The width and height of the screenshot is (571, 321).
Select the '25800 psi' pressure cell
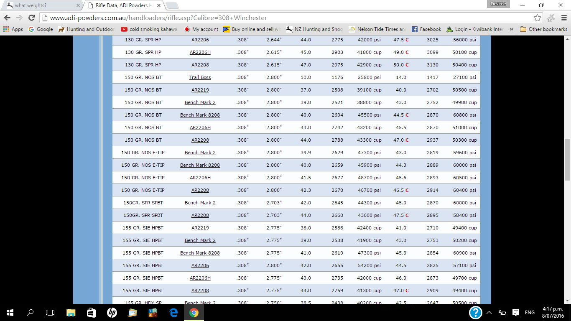click(x=369, y=77)
